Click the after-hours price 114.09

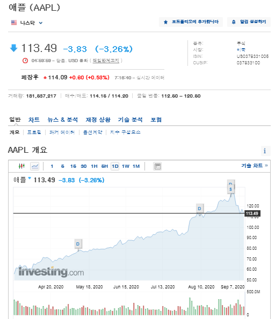(57, 78)
